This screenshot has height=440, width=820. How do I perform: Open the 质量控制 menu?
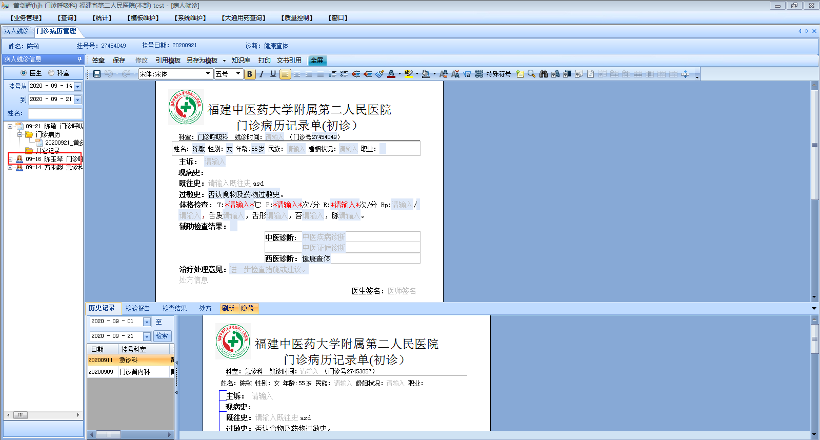(x=297, y=18)
